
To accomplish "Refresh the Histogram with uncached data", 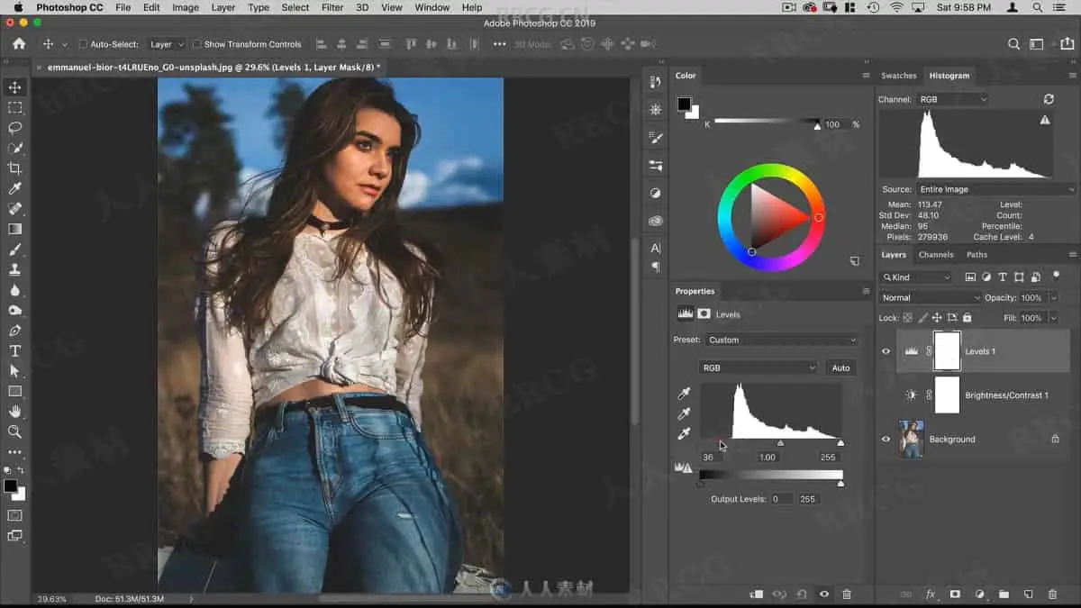I will pyautogui.click(x=1049, y=99).
